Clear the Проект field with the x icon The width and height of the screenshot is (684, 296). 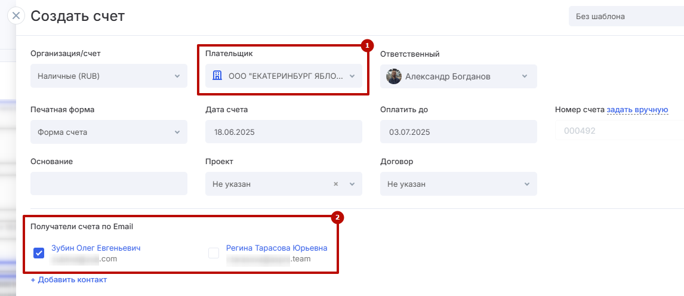tap(335, 184)
